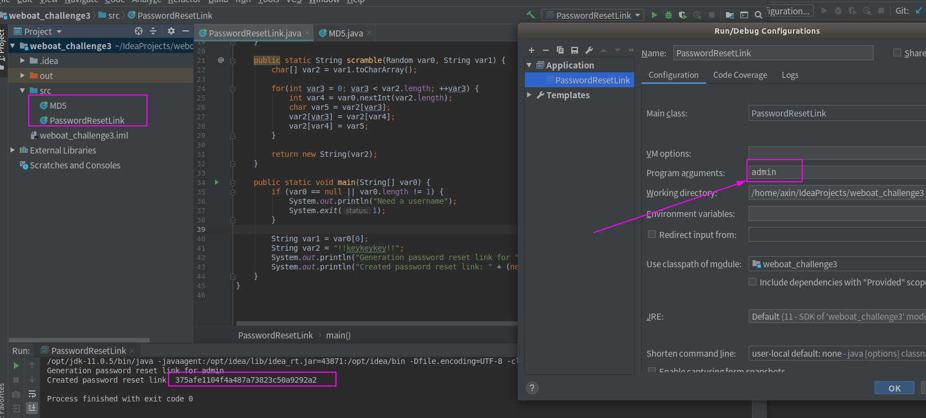Click the Git update project arrow
Image resolution: width=926 pixels, height=418 pixels.
coord(919,11)
